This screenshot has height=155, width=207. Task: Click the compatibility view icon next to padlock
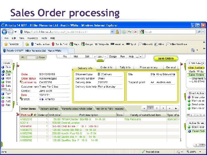point(124,32)
